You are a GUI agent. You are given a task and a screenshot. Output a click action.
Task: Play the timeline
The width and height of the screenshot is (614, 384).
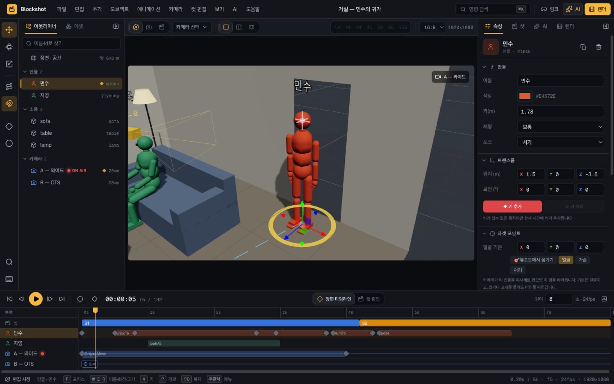[x=36, y=299]
